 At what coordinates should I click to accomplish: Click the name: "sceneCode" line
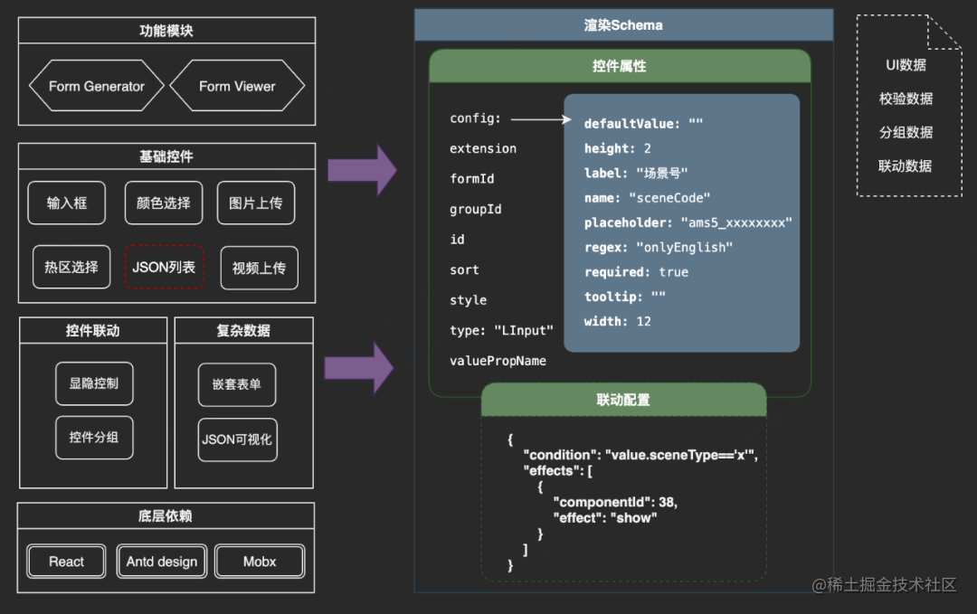coord(647,198)
